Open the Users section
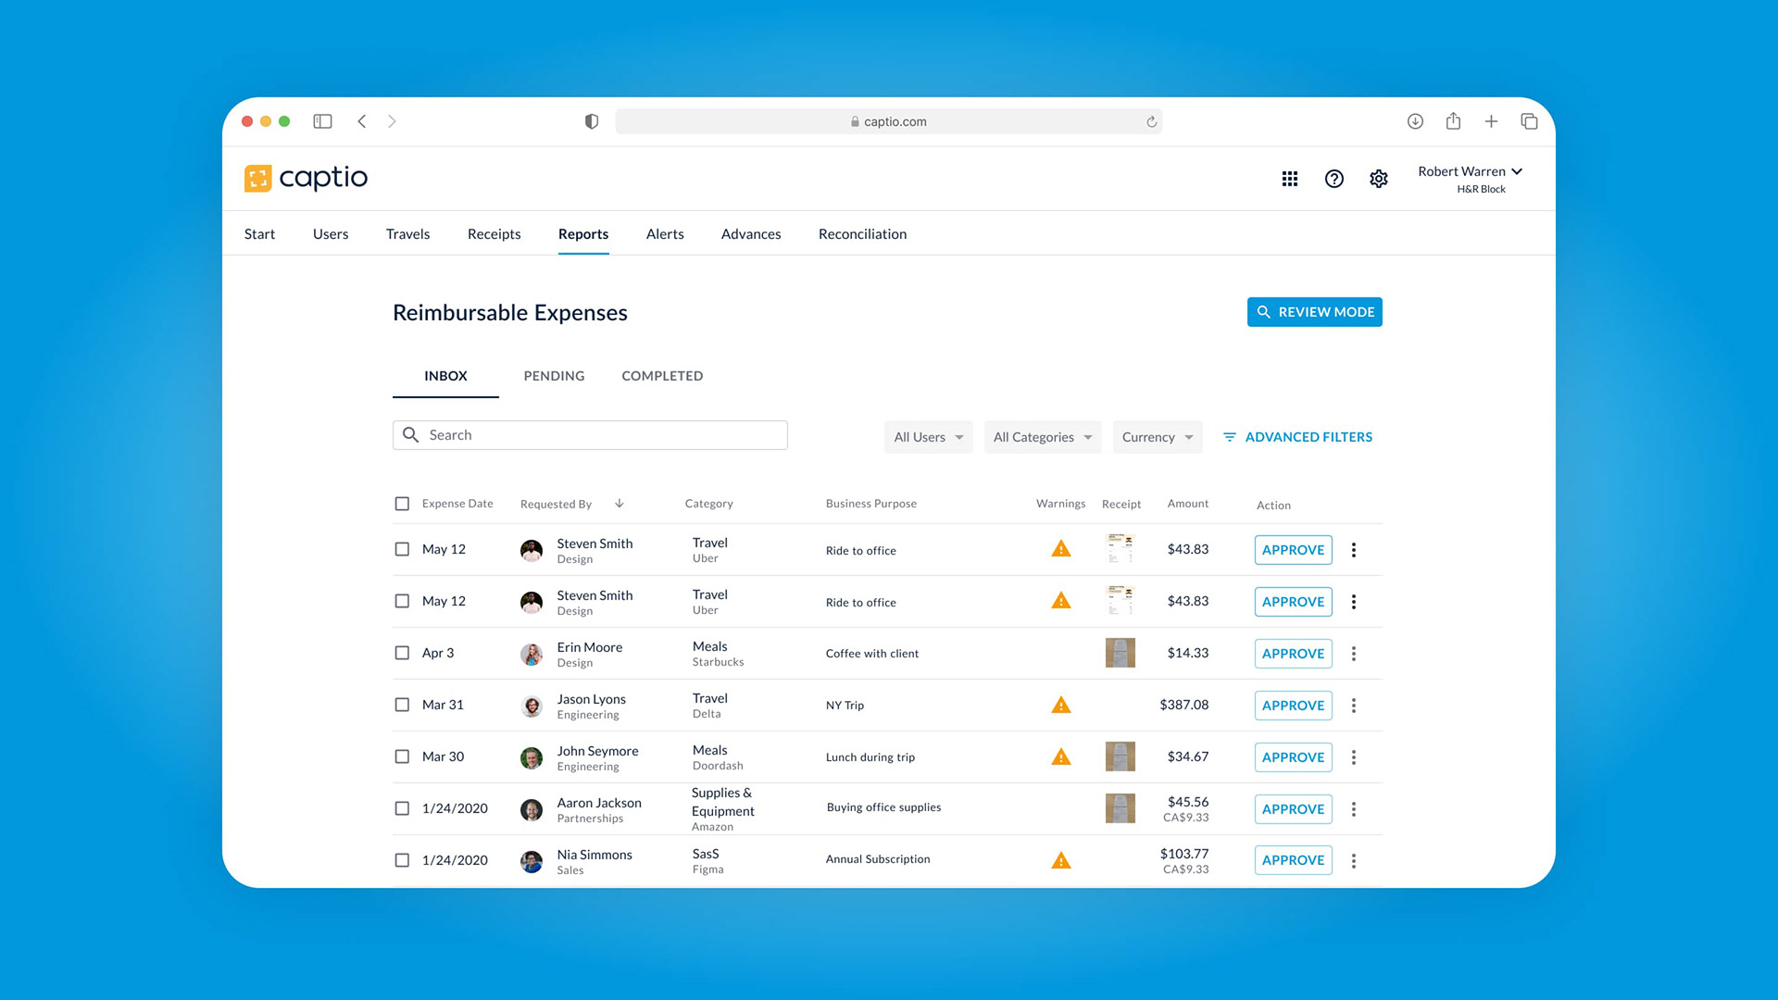 click(x=331, y=234)
